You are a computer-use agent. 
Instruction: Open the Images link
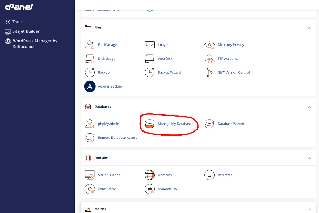pos(163,45)
